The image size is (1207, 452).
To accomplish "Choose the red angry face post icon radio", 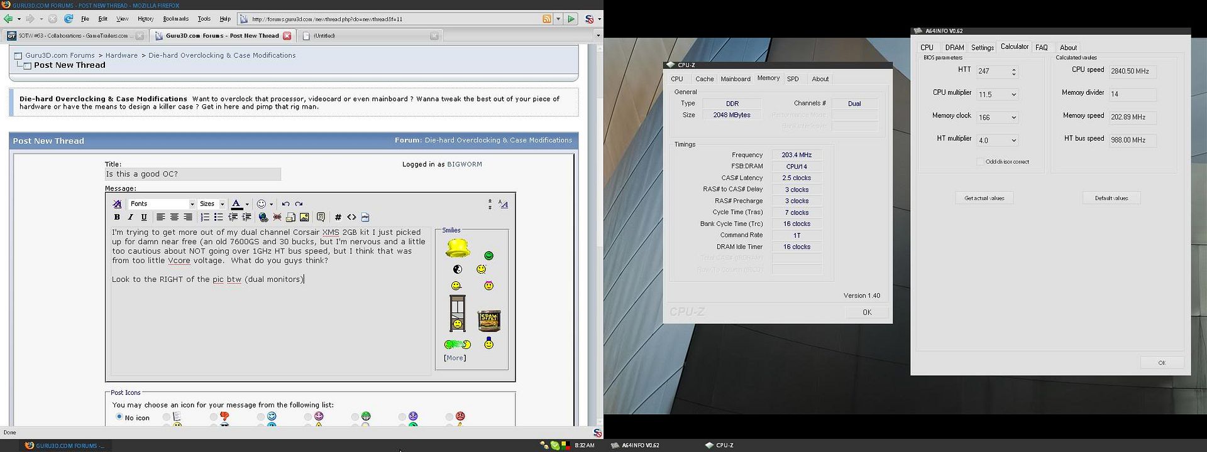I will (449, 417).
